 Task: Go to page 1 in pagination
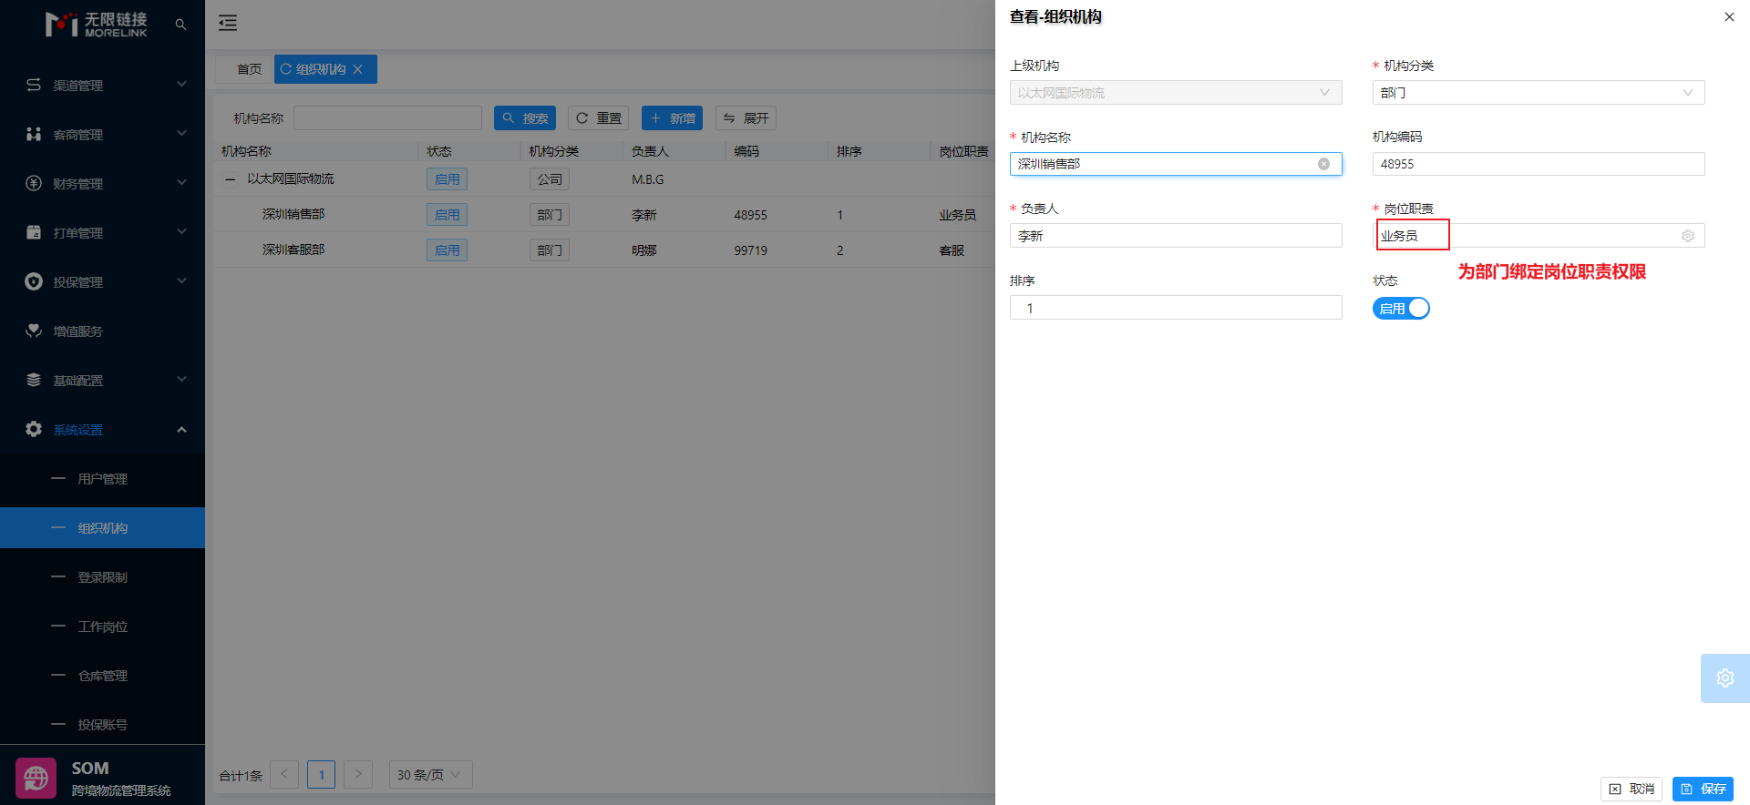tap(321, 775)
